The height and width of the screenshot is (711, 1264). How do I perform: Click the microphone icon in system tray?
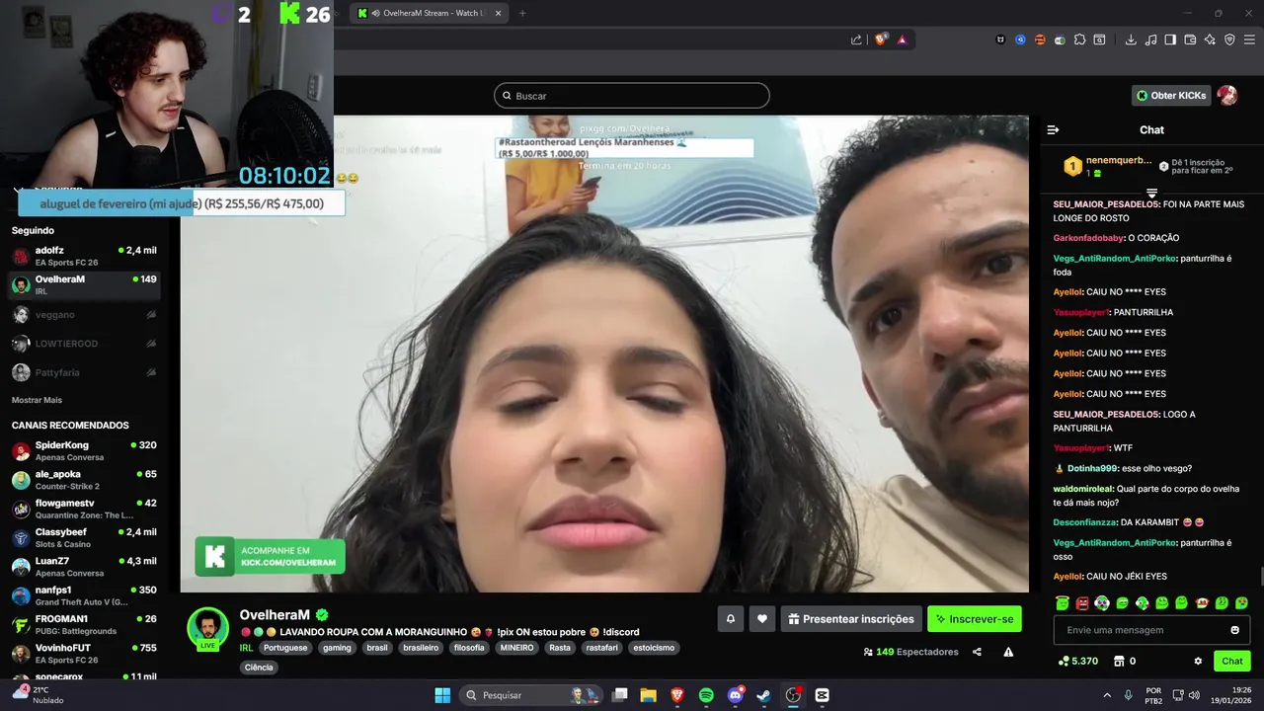(x=1128, y=695)
